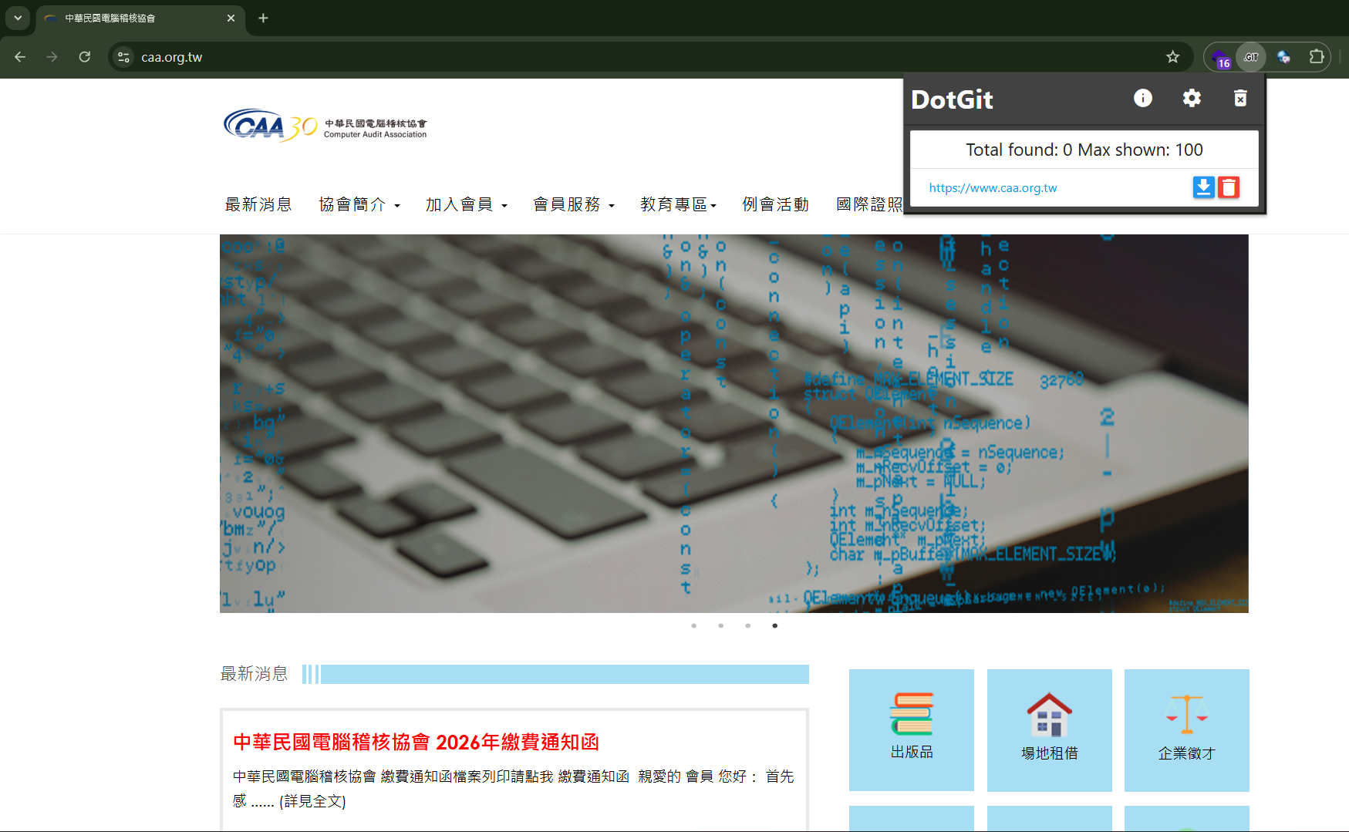This screenshot has width=1349, height=832.
Task: Open the tab search dropdown
Action: (x=17, y=18)
